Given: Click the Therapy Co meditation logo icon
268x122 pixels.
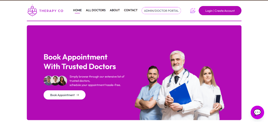Looking at the screenshot, I should point(32,10).
